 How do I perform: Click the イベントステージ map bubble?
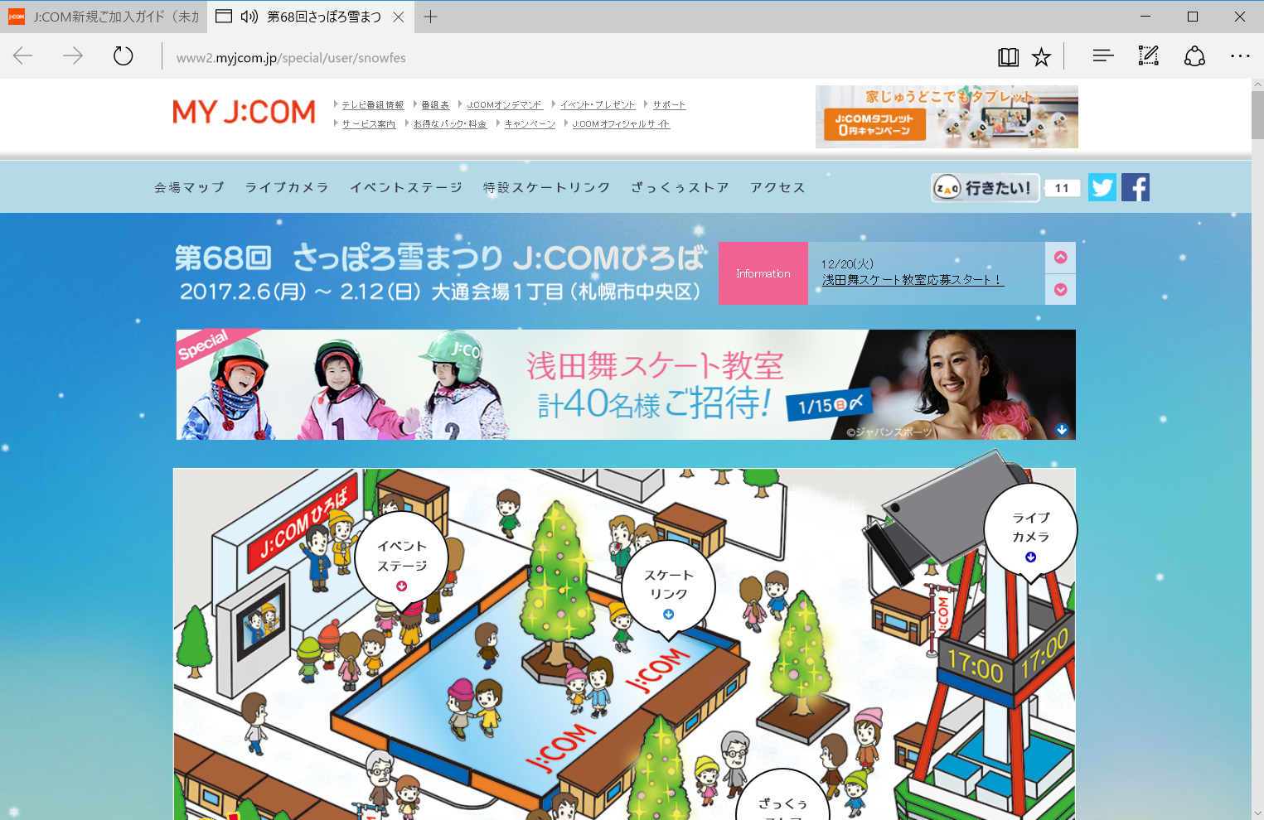tap(402, 562)
